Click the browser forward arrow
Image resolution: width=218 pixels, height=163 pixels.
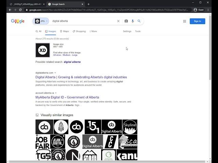[15, 10]
